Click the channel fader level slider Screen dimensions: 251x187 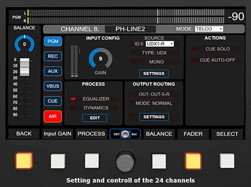(x=25, y=67)
